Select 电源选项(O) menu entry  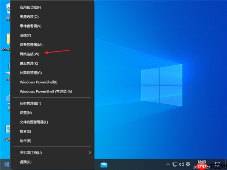click(x=52, y=17)
